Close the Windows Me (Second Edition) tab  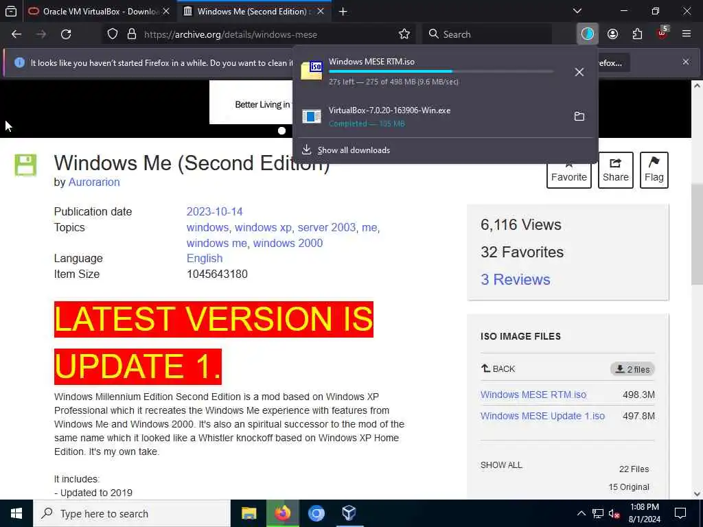coord(320,11)
